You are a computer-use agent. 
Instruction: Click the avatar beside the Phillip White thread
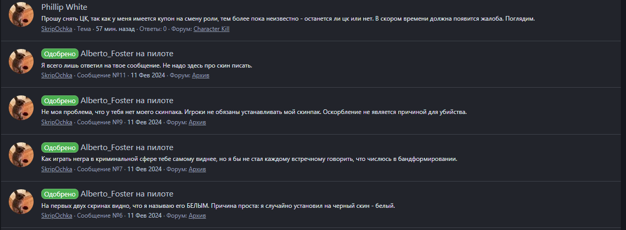coord(22,15)
